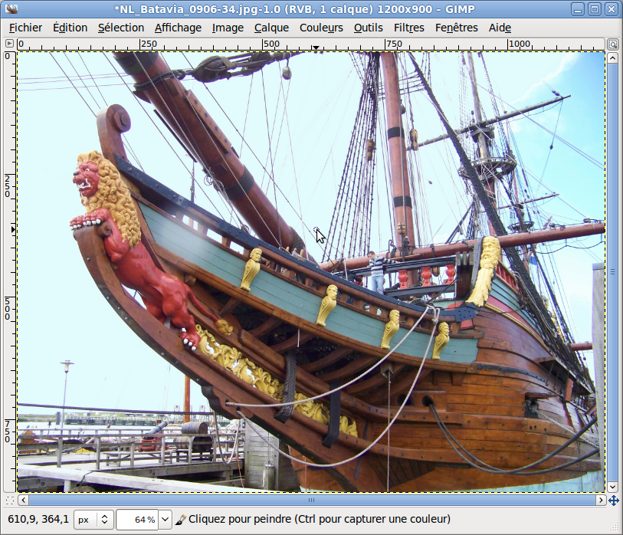Screen dimensions: 623x535
Task: Open the Fenêtres menu
Action: pyautogui.click(x=456, y=28)
